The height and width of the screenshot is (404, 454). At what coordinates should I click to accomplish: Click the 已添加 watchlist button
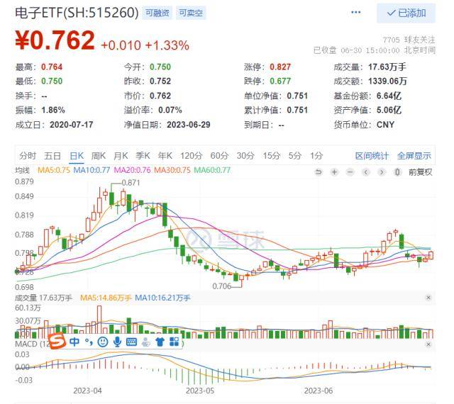pyautogui.click(x=406, y=13)
